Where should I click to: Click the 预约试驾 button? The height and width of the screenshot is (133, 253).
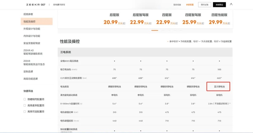click(205, 5)
